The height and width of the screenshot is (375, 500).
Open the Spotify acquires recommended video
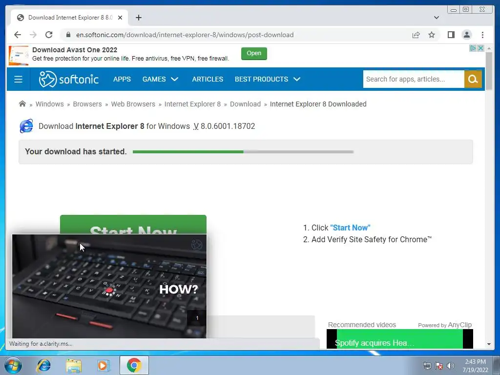click(399, 339)
